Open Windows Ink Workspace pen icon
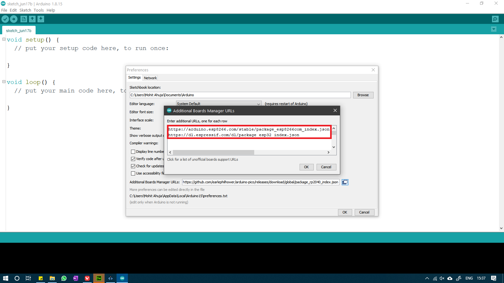Screen dimensions: 504x283 click(x=459, y=278)
